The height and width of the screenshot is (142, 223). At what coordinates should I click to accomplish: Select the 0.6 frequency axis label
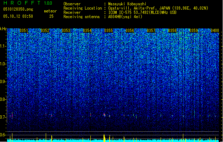point(3,135)
